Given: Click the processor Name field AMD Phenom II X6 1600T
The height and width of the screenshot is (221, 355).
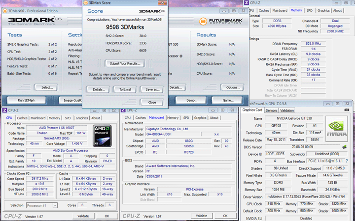Looking at the screenshot, I should (x=57, y=128).
